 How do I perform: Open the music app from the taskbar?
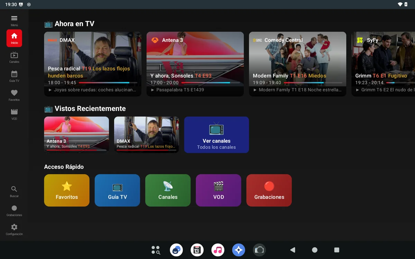tap(218, 250)
